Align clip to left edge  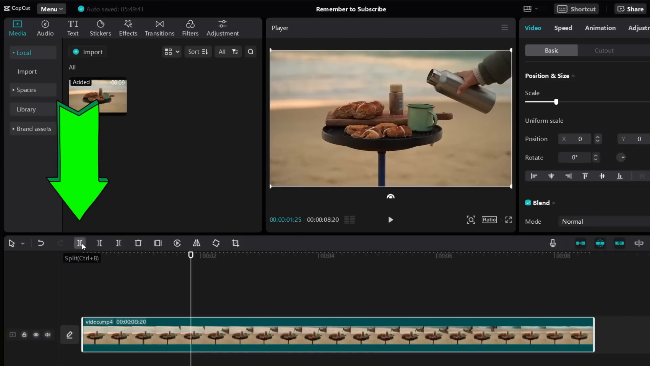click(534, 176)
